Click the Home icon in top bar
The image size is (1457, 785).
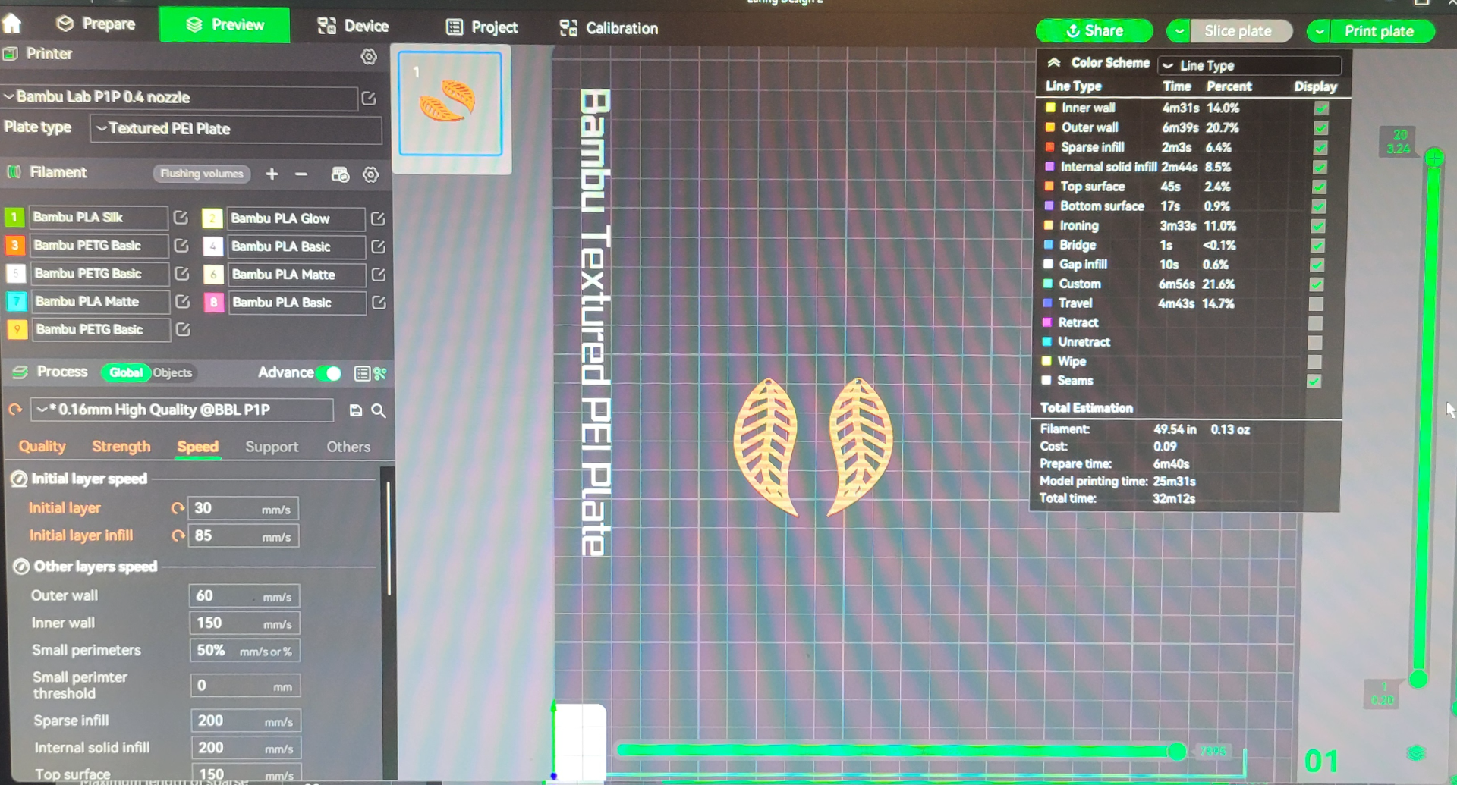pos(12,24)
